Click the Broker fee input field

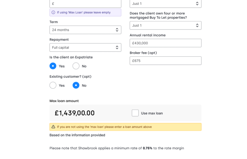[x=165, y=60]
